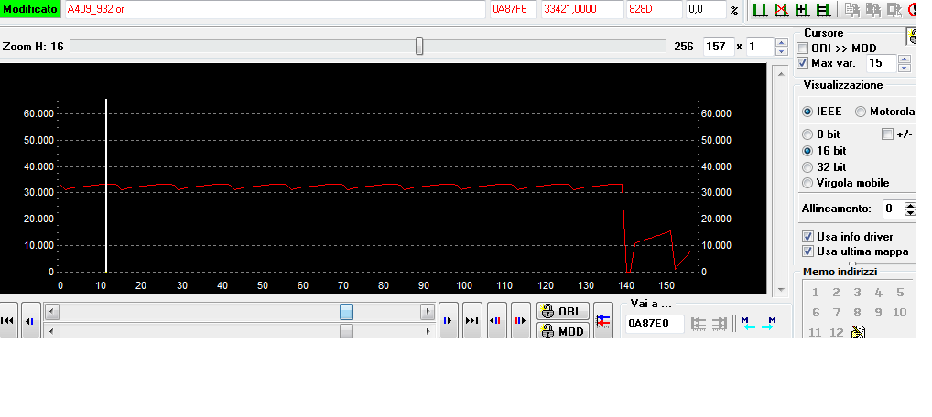Click the Zoom H slider thumb
932x417 pixels.
[x=419, y=46]
